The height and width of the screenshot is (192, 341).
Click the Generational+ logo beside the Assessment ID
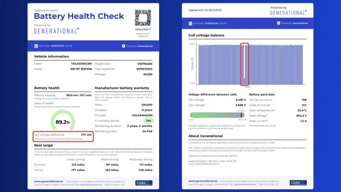pyautogui.click(x=288, y=13)
